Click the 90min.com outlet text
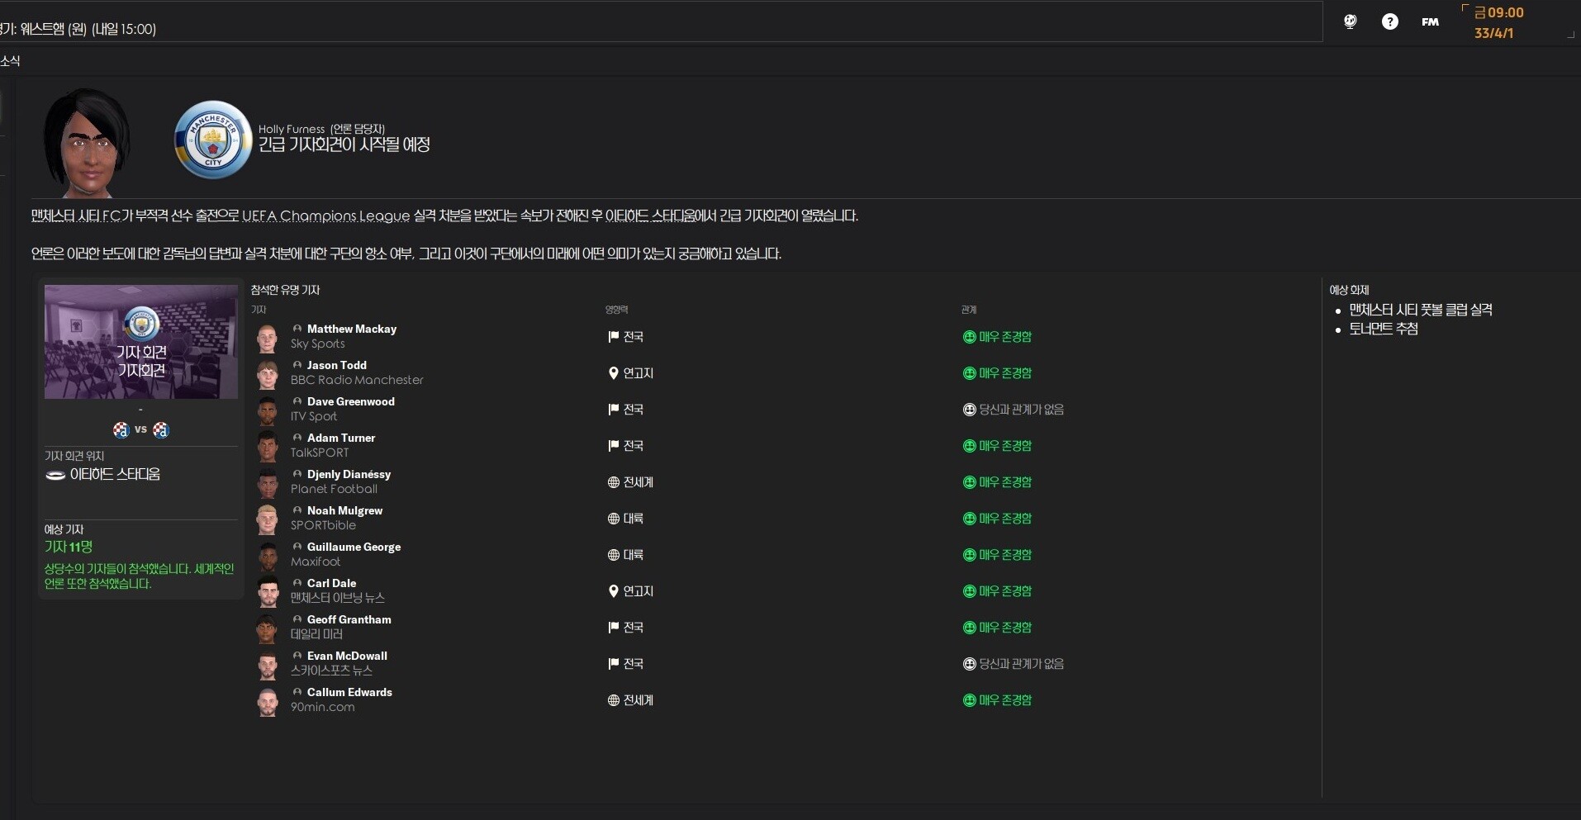This screenshot has width=1581, height=820. point(322,707)
